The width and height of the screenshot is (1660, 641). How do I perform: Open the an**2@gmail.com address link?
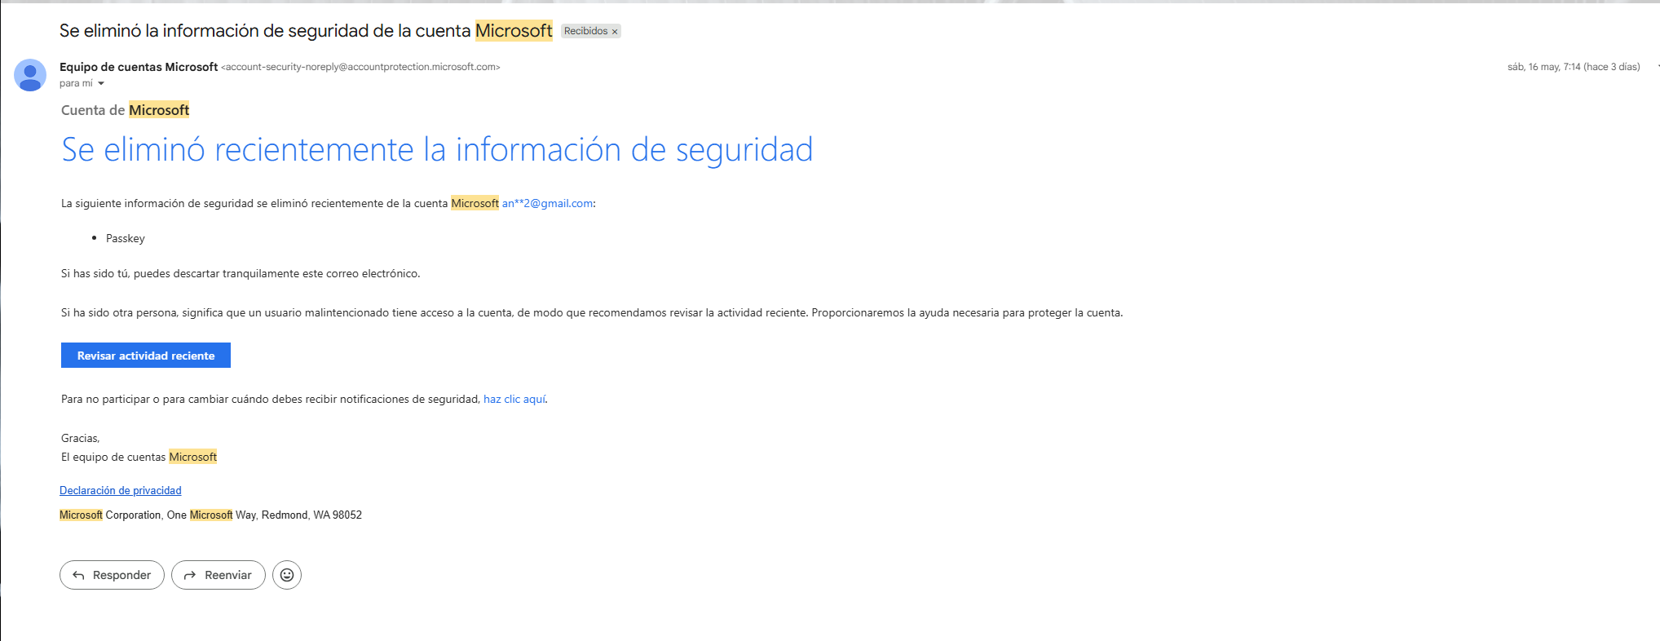(x=547, y=203)
